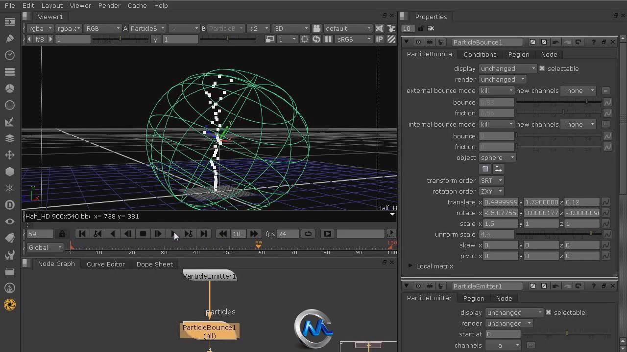Open the 3D view mode dropdown
Viewport: 627px width, 352px height.
(291, 28)
